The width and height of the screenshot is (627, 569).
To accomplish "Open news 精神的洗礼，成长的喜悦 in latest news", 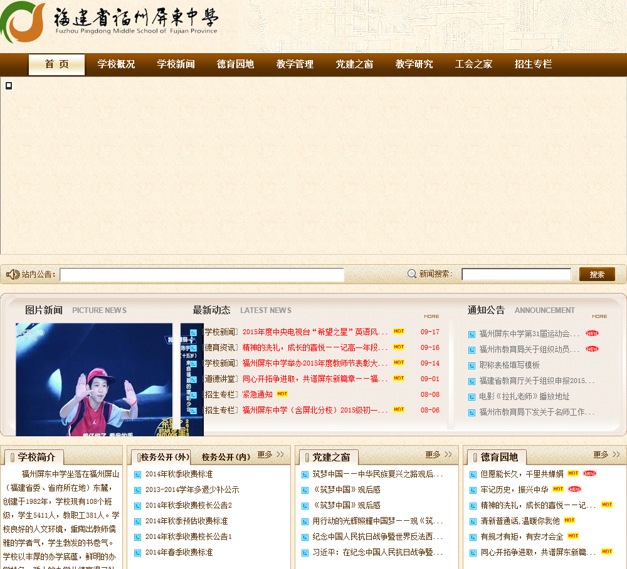I will pos(315,347).
